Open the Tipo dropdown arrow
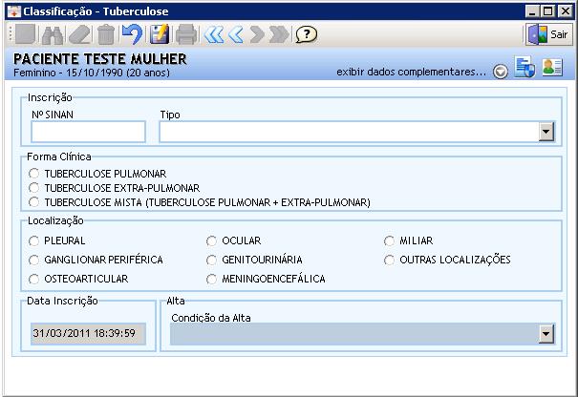 546,132
